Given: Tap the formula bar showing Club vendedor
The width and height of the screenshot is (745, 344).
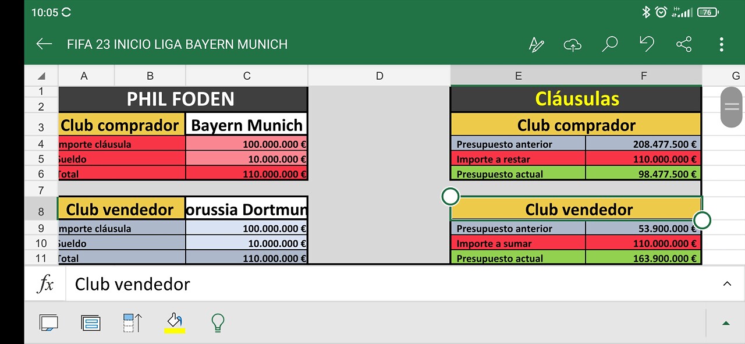Looking at the screenshot, I should [390, 284].
